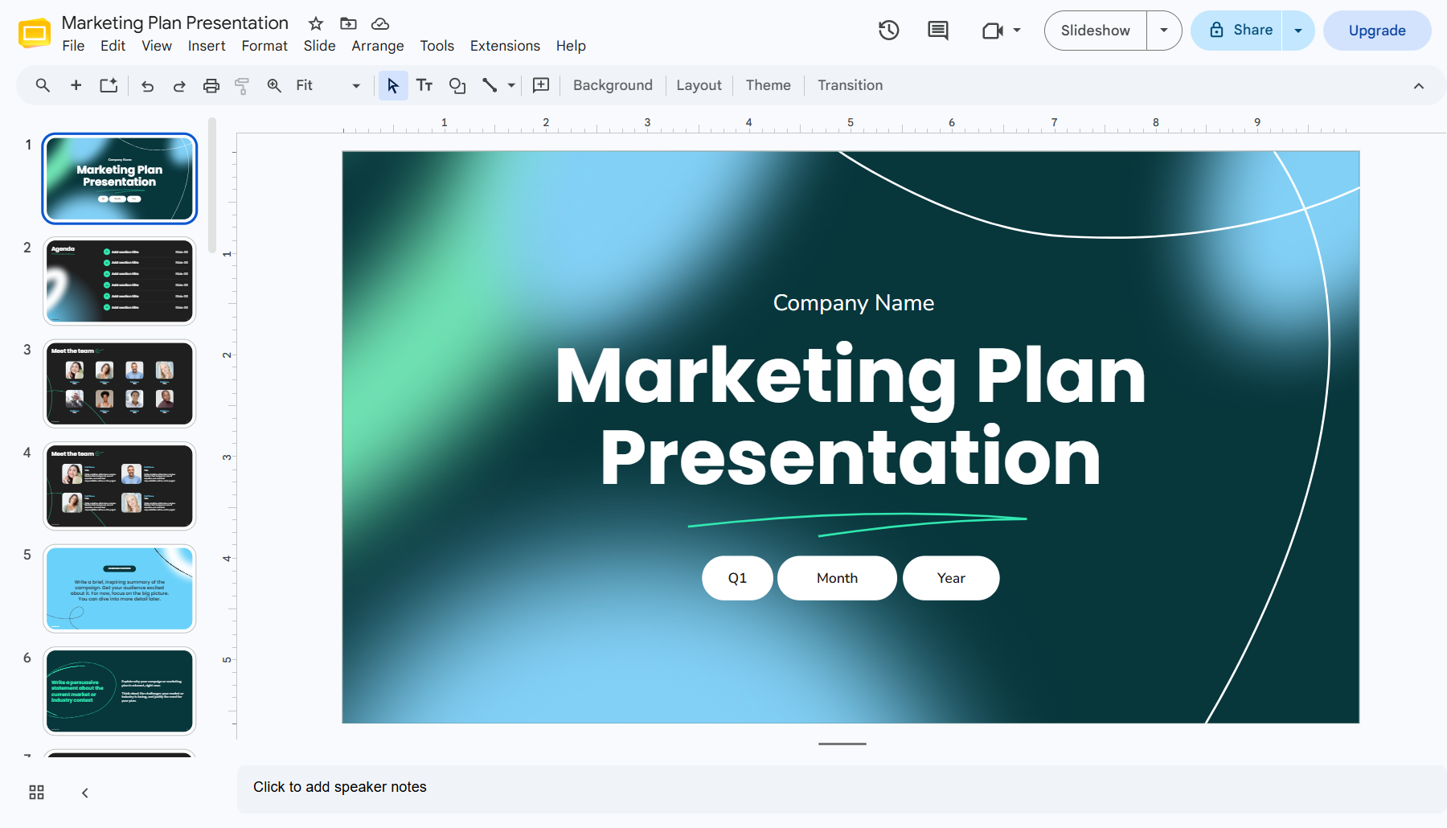Click the Move to folder icon
This screenshot has height=828, width=1447.
(x=348, y=23)
